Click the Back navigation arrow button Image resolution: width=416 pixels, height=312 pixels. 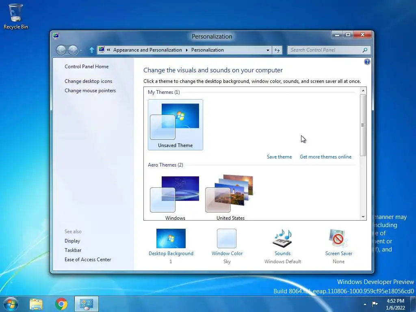pos(61,50)
